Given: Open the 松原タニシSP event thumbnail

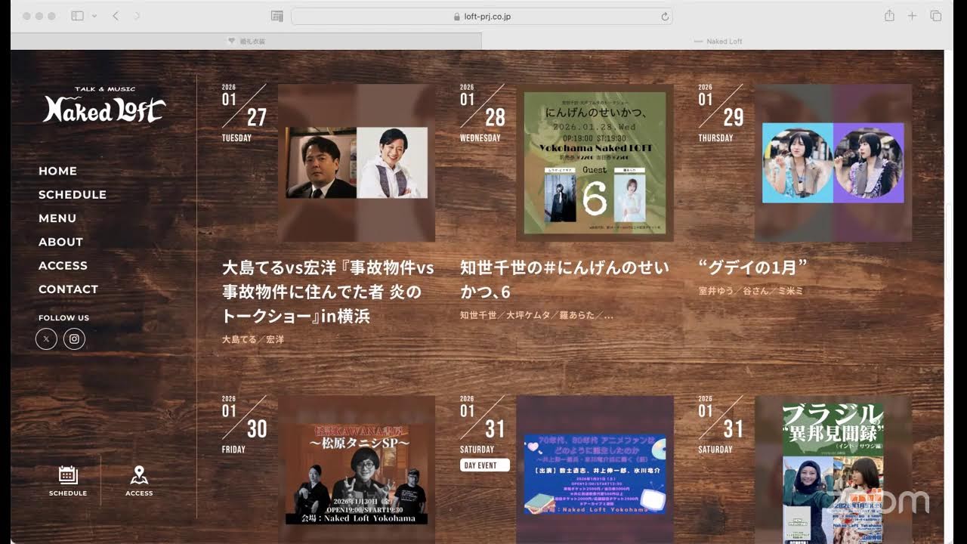Looking at the screenshot, I should 357,469.
